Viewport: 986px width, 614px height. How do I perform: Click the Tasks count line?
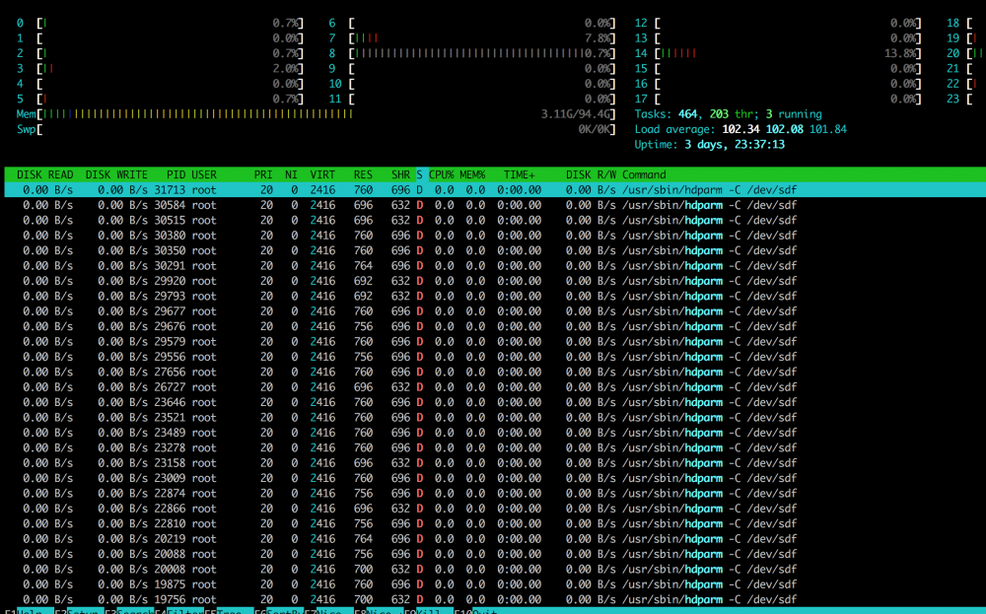tap(729, 114)
